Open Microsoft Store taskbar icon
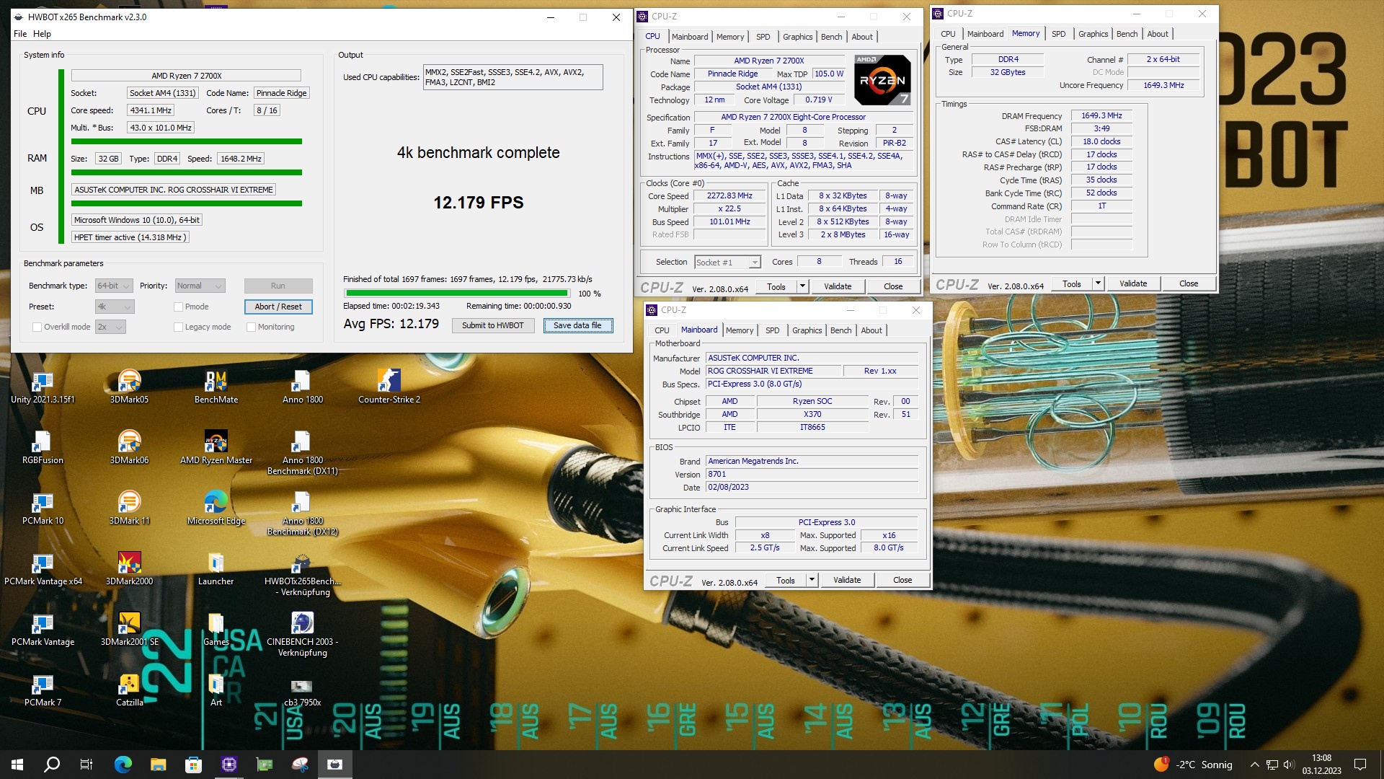Screen dimensions: 1384x779 (193, 765)
